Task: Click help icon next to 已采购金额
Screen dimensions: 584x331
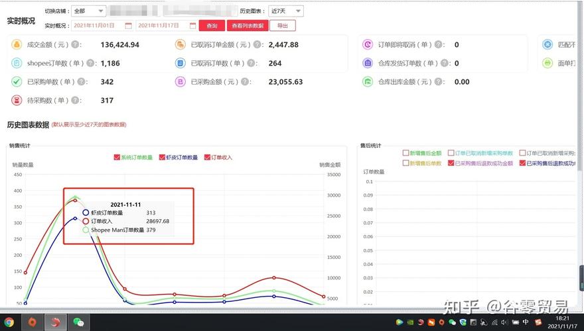Action: point(245,81)
